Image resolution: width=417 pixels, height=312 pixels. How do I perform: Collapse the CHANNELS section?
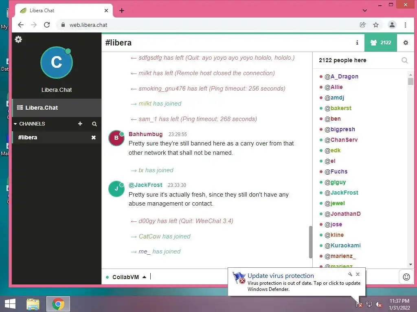(15, 124)
